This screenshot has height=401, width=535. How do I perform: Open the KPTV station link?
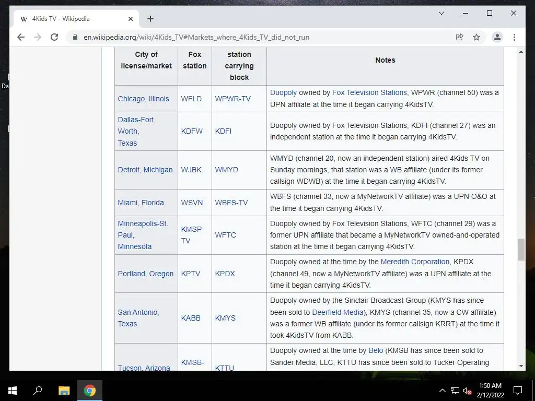click(190, 274)
